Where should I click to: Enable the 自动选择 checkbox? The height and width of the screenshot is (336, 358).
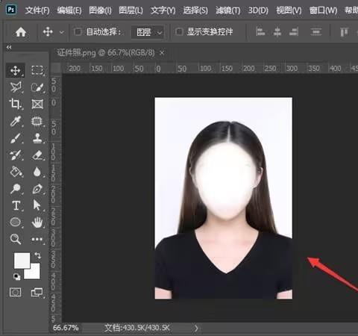(x=78, y=32)
